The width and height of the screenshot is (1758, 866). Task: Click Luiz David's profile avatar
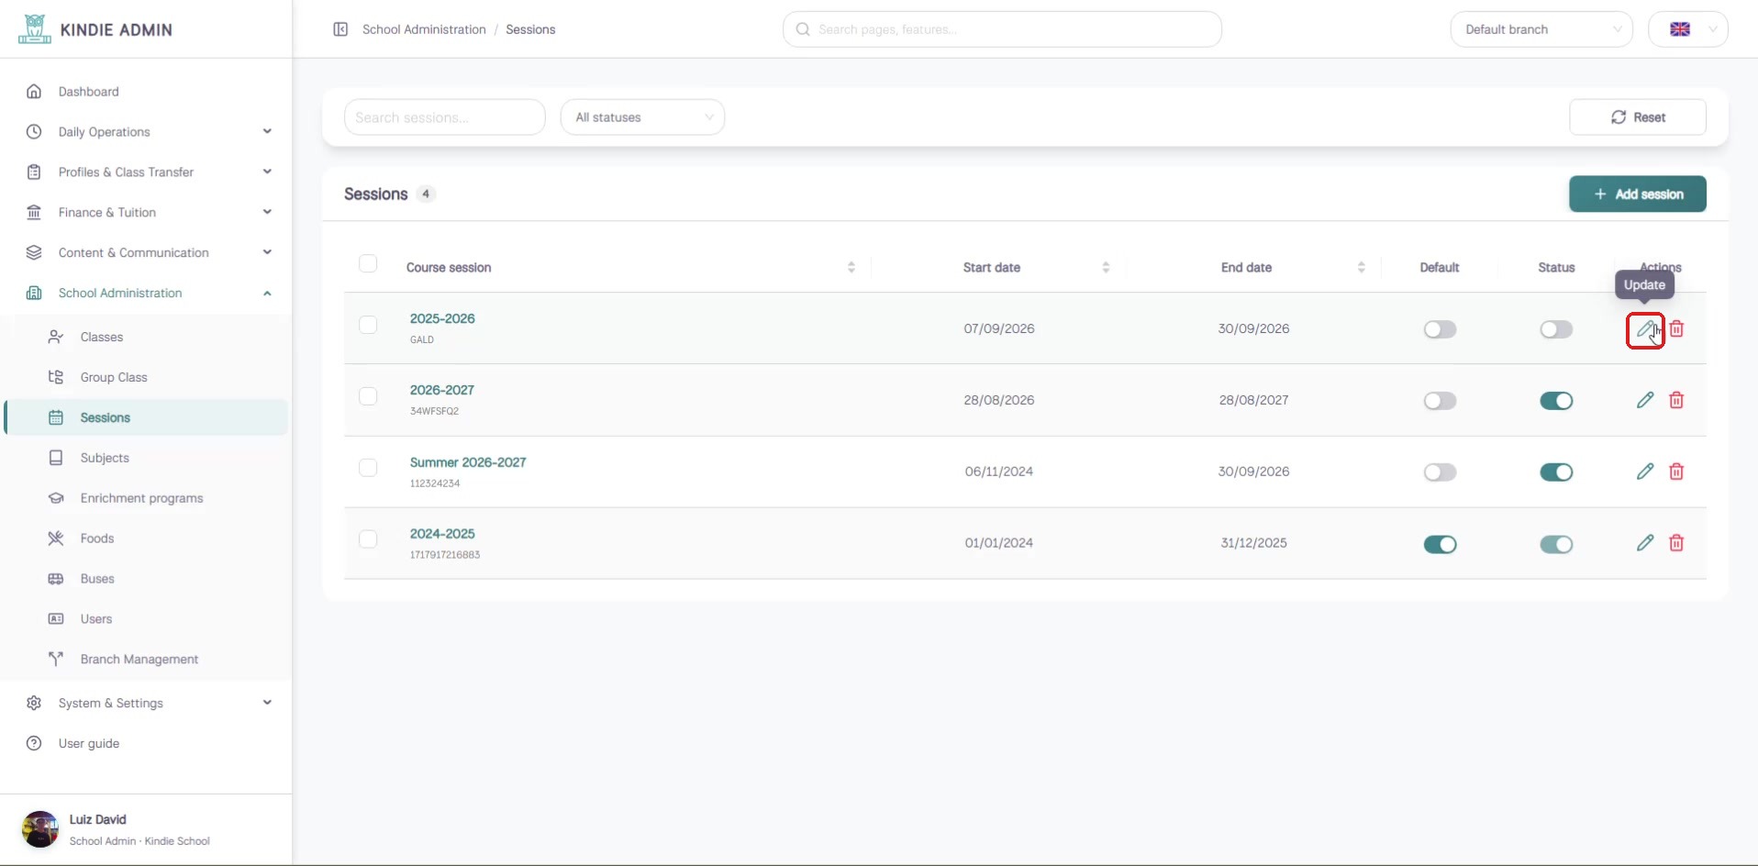[x=40, y=829]
